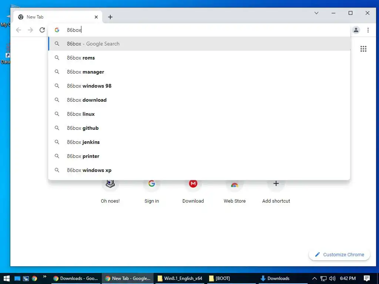The height and width of the screenshot is (284, 379).
Task: Open Win8.1_English_x64 folder in taskbar
Action: pos(180,278)
